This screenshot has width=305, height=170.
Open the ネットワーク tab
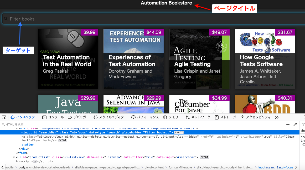(x=198, y=117)
